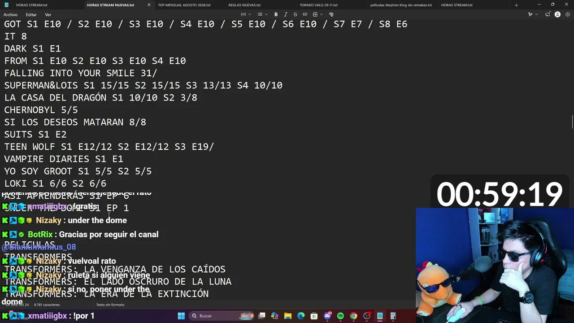Clear formatting with the eraser icon
Image resolution: width=574 pixels, height=323 pixels.
[x=331, y=14]
